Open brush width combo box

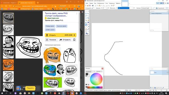point(105,8)
